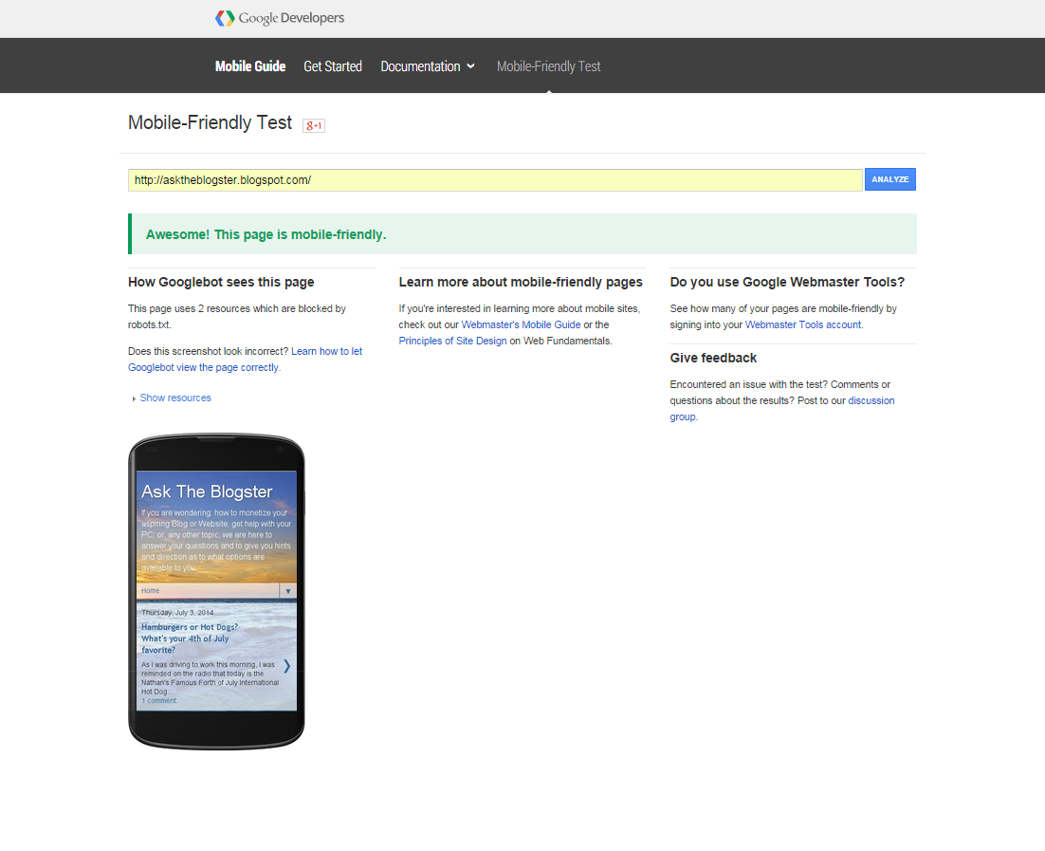Viewport: 1045px width, 851px height.
Task: Open the discussion group link
Action: (x=782, y=408)
